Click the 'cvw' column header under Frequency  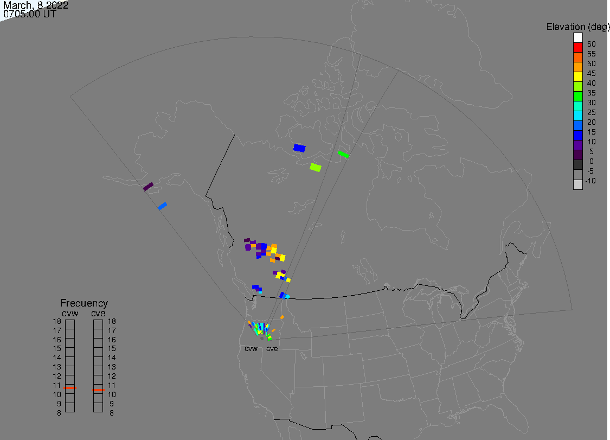(70, 314)
